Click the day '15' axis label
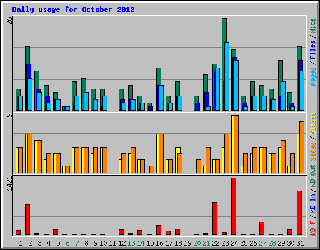320x250 pixels. [150, 243]
